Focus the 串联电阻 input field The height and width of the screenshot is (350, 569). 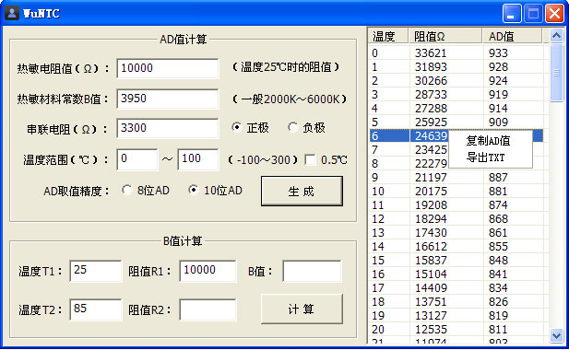pos(168,128)
